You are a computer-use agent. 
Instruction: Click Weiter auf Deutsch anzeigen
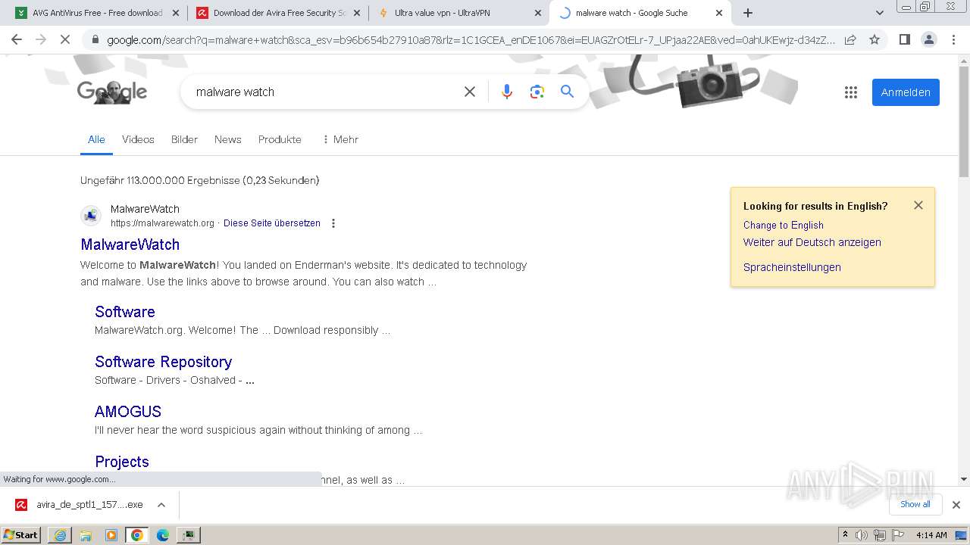[812, 242]
